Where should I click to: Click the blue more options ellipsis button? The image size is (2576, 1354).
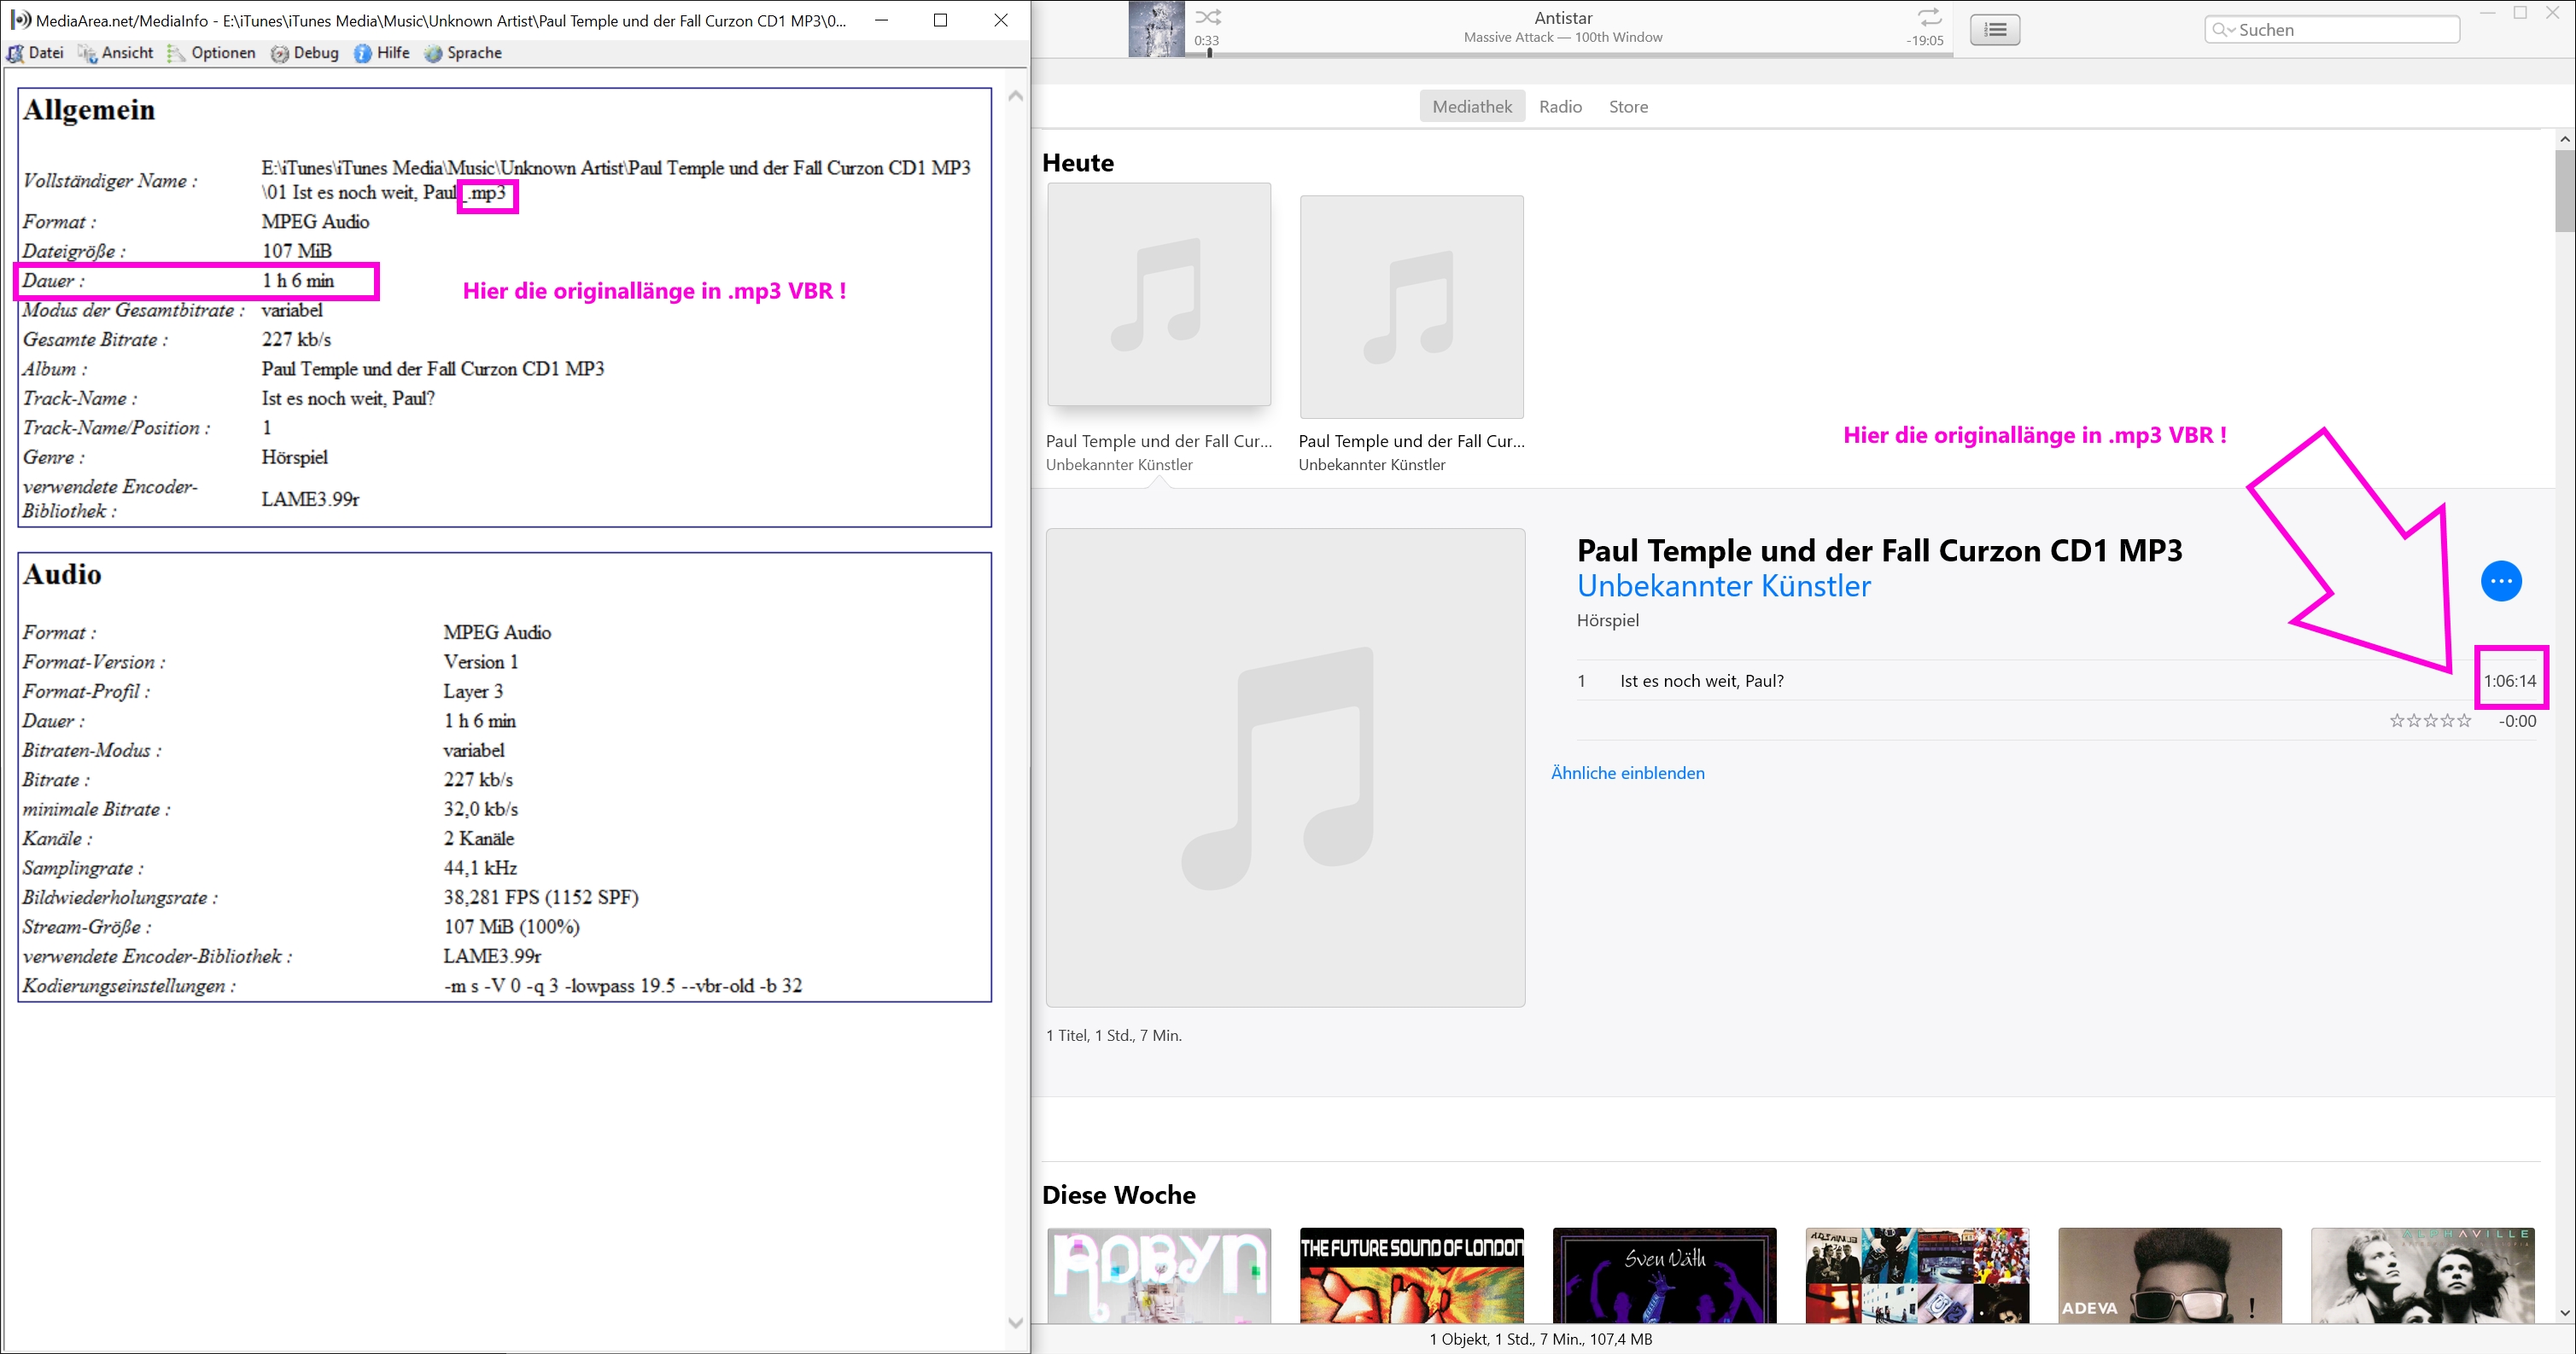(x=2501, y=582)
